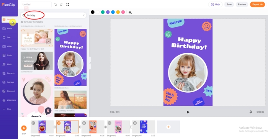Open the Elements sidebar panel
Viewport: 268px width, 139px height.
pyautogui.click(x=8, y=73)
